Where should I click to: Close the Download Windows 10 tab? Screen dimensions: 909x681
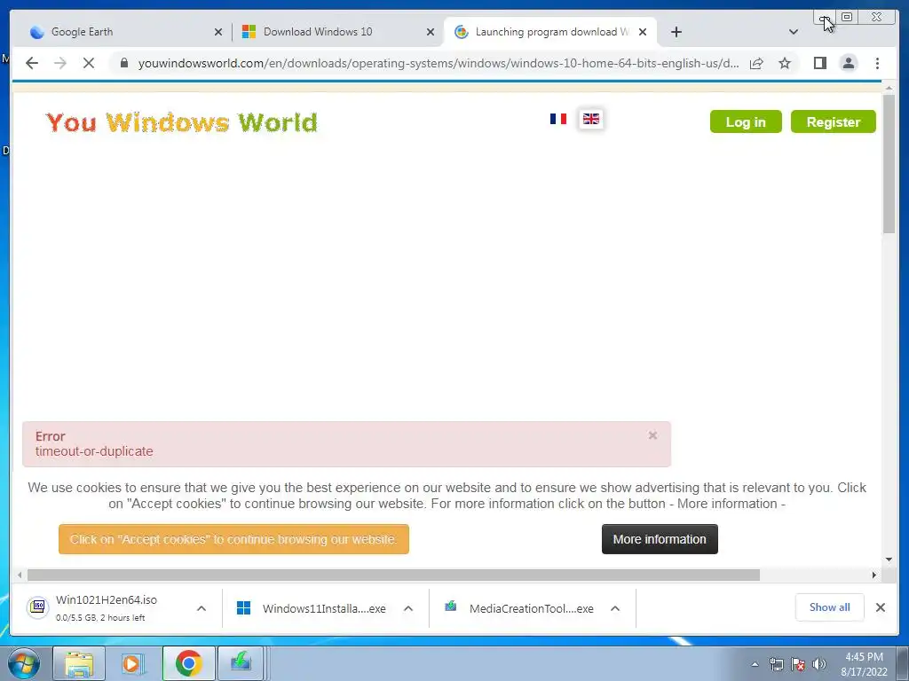click(431, 32)
